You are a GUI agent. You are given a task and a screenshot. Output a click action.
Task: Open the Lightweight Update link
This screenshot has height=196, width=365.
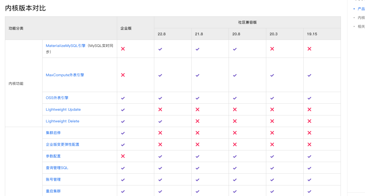click(x=63, y=109)
